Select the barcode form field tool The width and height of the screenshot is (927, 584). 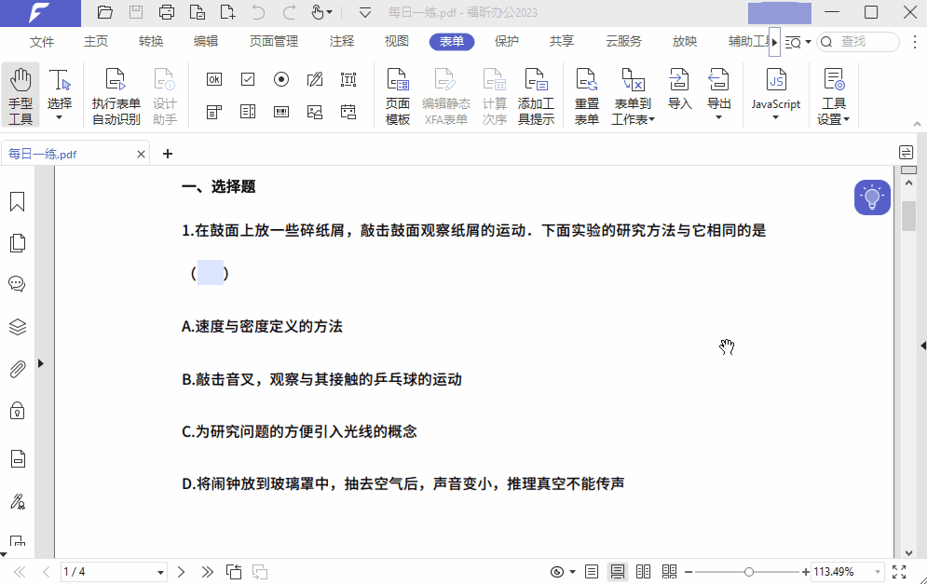click(280, 112)
